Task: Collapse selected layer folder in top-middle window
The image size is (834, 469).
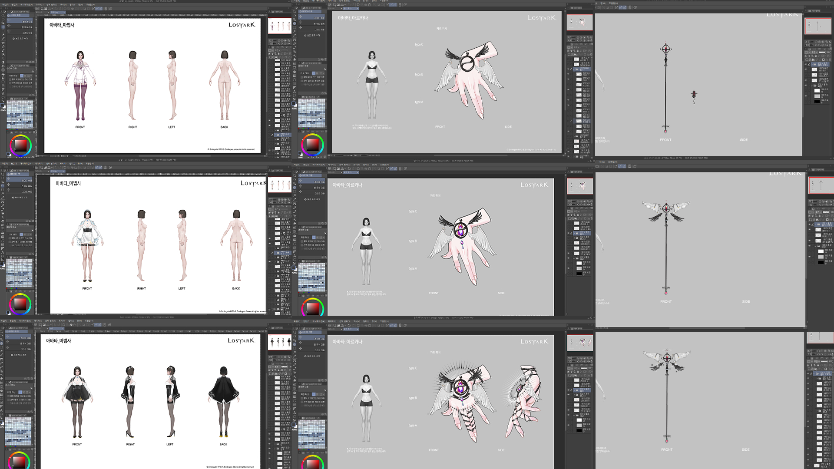Action: 574,69
